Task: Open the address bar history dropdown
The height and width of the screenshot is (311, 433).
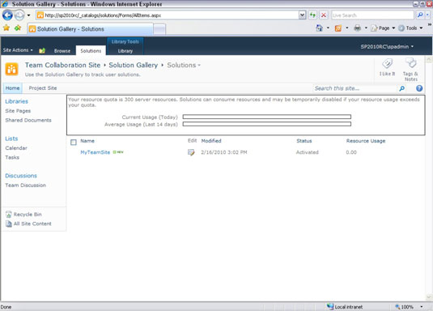Action: [x=303, y=15]
